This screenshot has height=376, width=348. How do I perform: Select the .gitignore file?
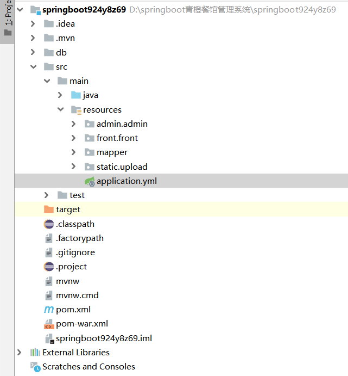(x=75, y=252)
